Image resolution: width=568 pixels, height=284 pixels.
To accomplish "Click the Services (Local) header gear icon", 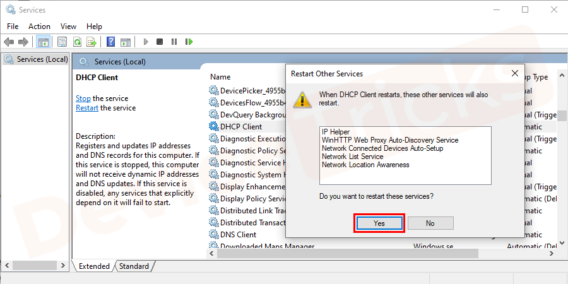I will 84,62.
